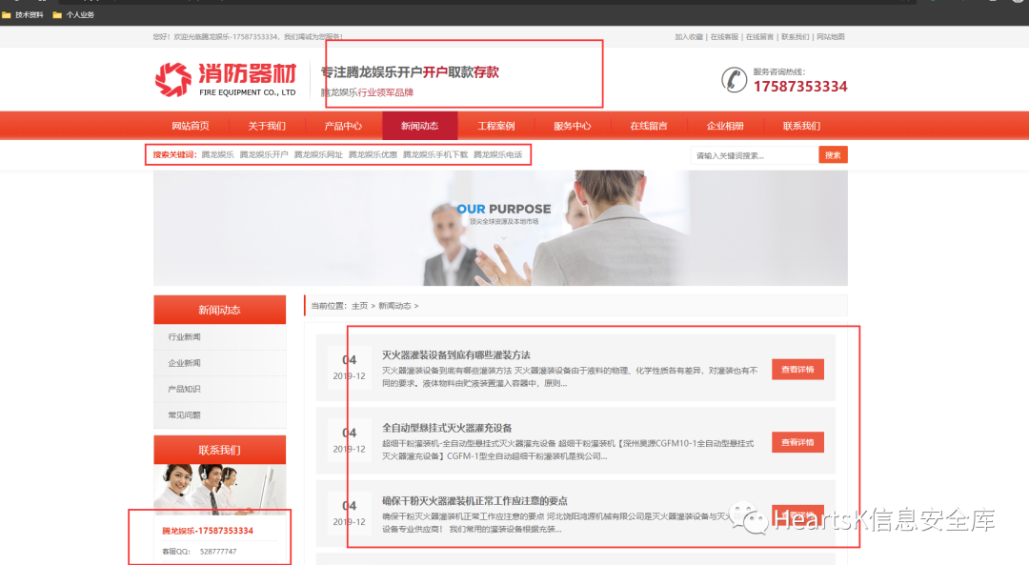Open 在线留言 in the navigation bar
Image resolution: width=1029 pixels, height=565 pixels.
(x=649, y=126)
